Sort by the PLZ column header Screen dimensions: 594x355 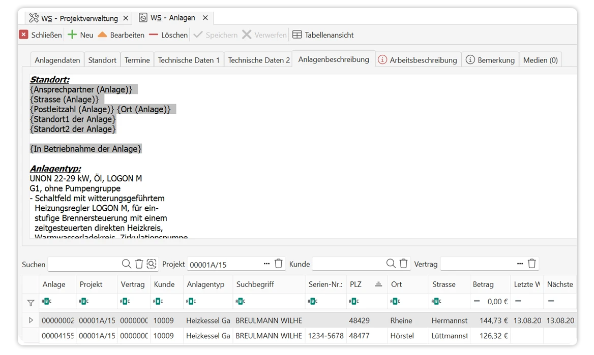(x=356, y=284)
